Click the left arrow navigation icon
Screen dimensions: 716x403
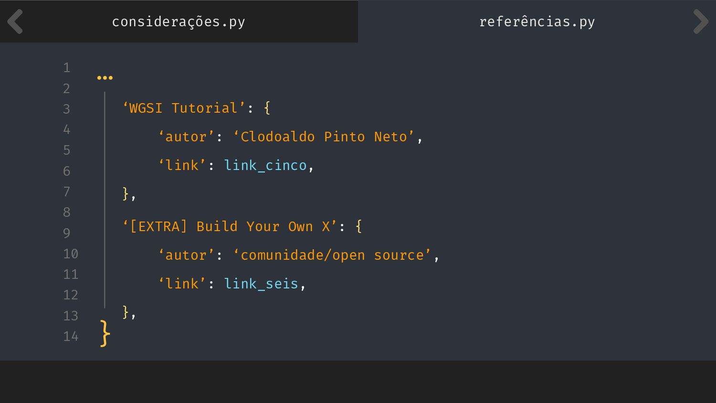point(15,21)
